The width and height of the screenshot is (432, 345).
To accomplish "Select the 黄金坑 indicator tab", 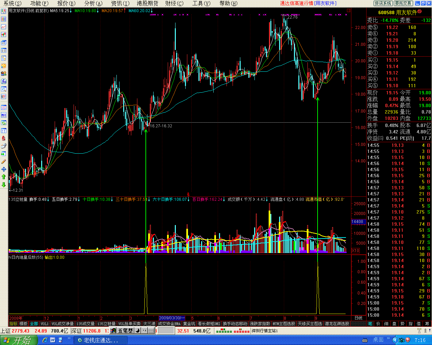I will click(189, 324).
